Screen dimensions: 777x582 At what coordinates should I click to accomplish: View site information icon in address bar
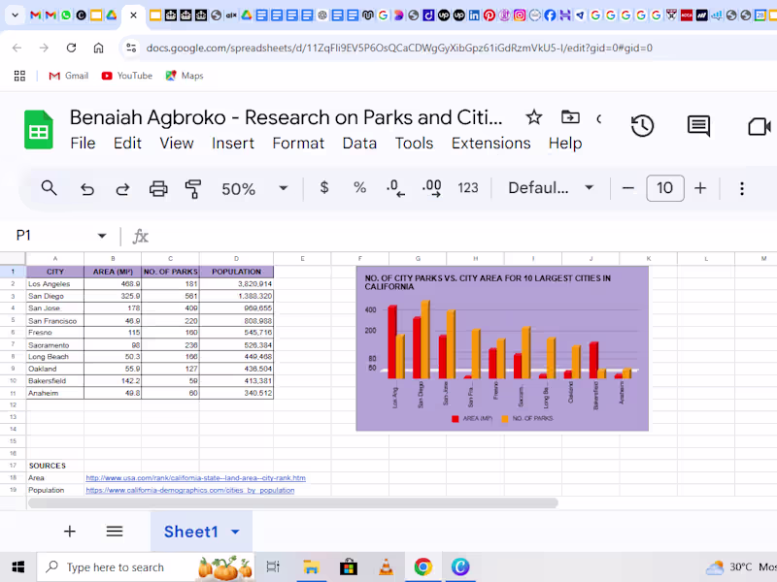coord(131,48)
